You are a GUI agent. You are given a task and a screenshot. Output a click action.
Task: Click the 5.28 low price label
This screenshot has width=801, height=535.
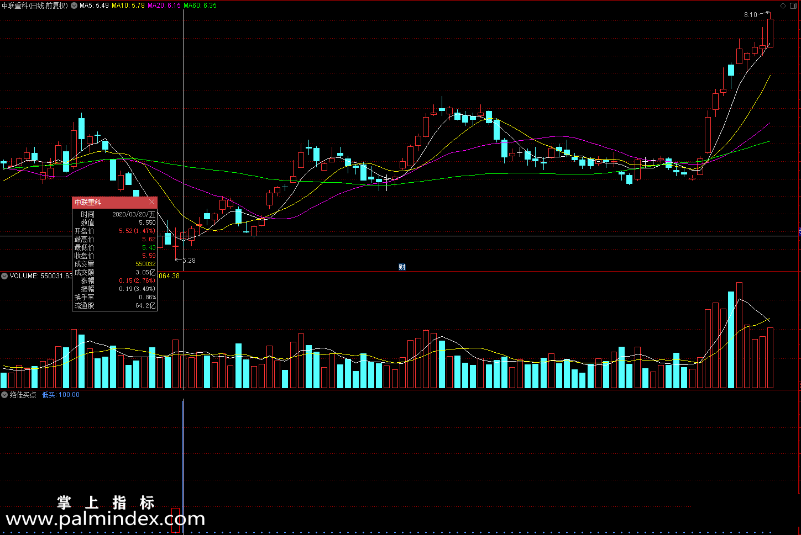click(x=189, y=261)
